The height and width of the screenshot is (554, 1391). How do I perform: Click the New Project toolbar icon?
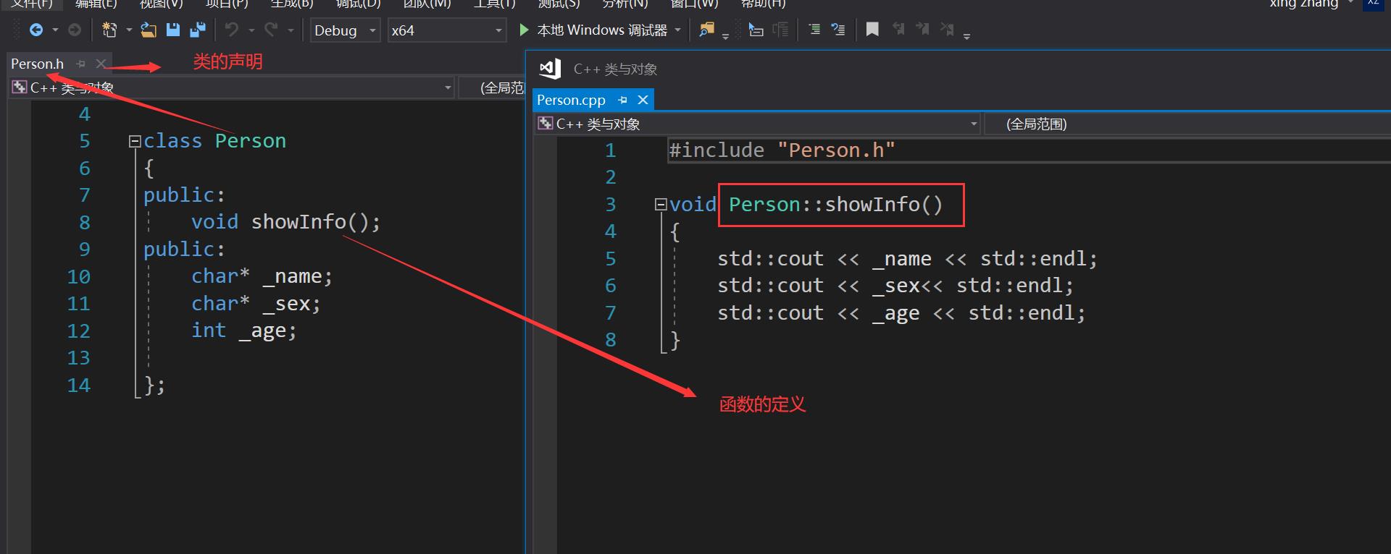point(109,30)
